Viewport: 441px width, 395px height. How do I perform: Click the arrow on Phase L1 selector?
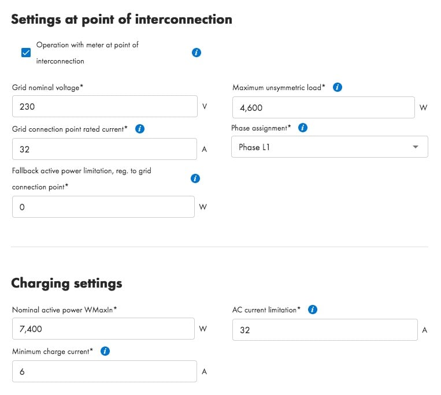pos(415,147)
